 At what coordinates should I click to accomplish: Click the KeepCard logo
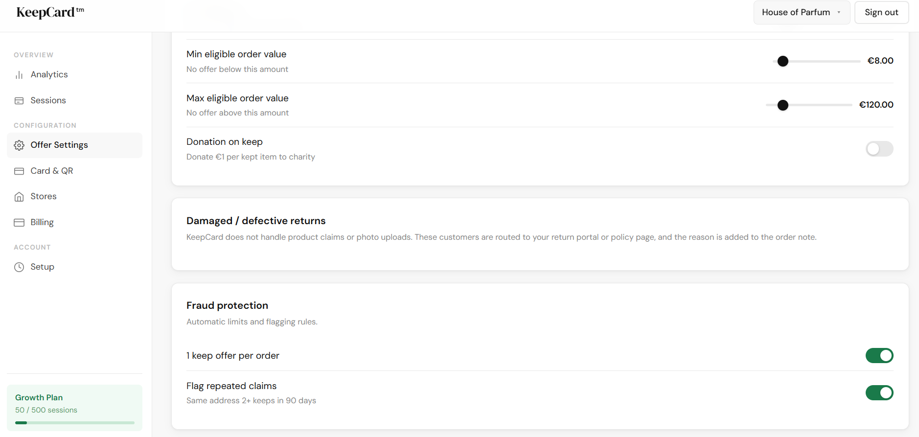click(x=50, y=12)
